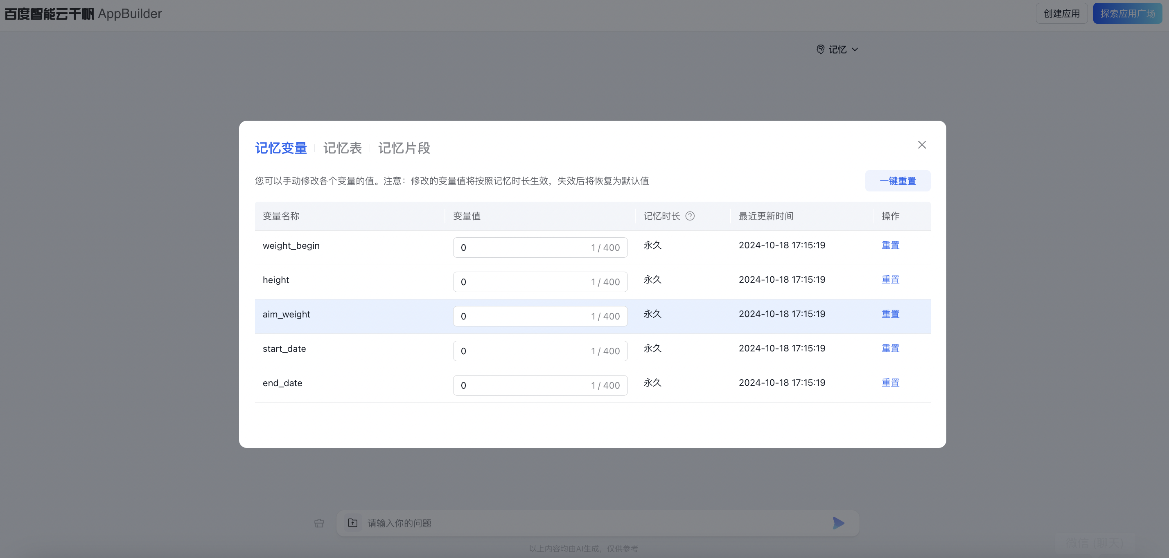Expand the 记忆 dropdown chevron

(x=855, y=49)
